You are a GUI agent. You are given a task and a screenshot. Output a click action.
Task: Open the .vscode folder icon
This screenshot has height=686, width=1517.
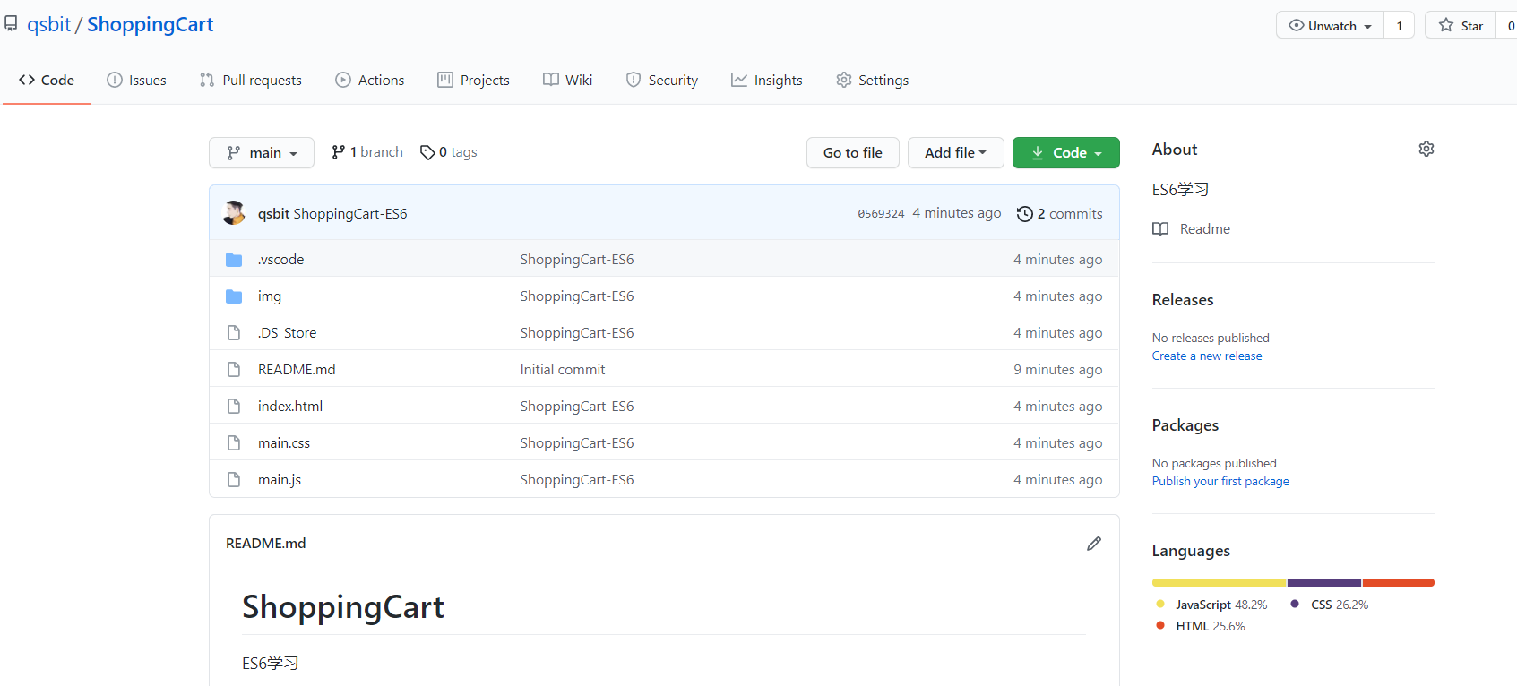point(234,260)
